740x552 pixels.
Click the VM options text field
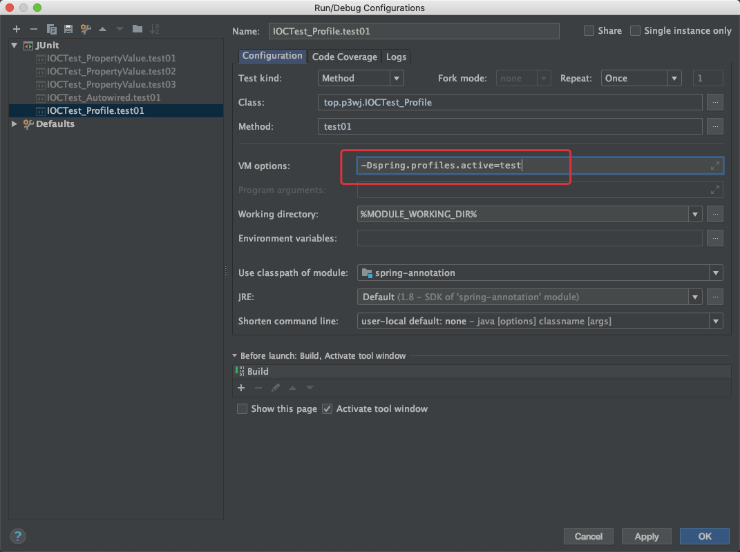[x=540, y=166]
